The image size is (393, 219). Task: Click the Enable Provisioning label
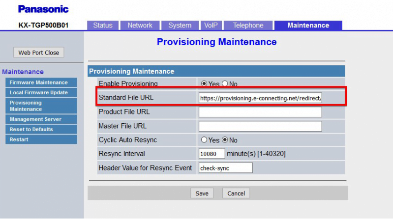128,83
